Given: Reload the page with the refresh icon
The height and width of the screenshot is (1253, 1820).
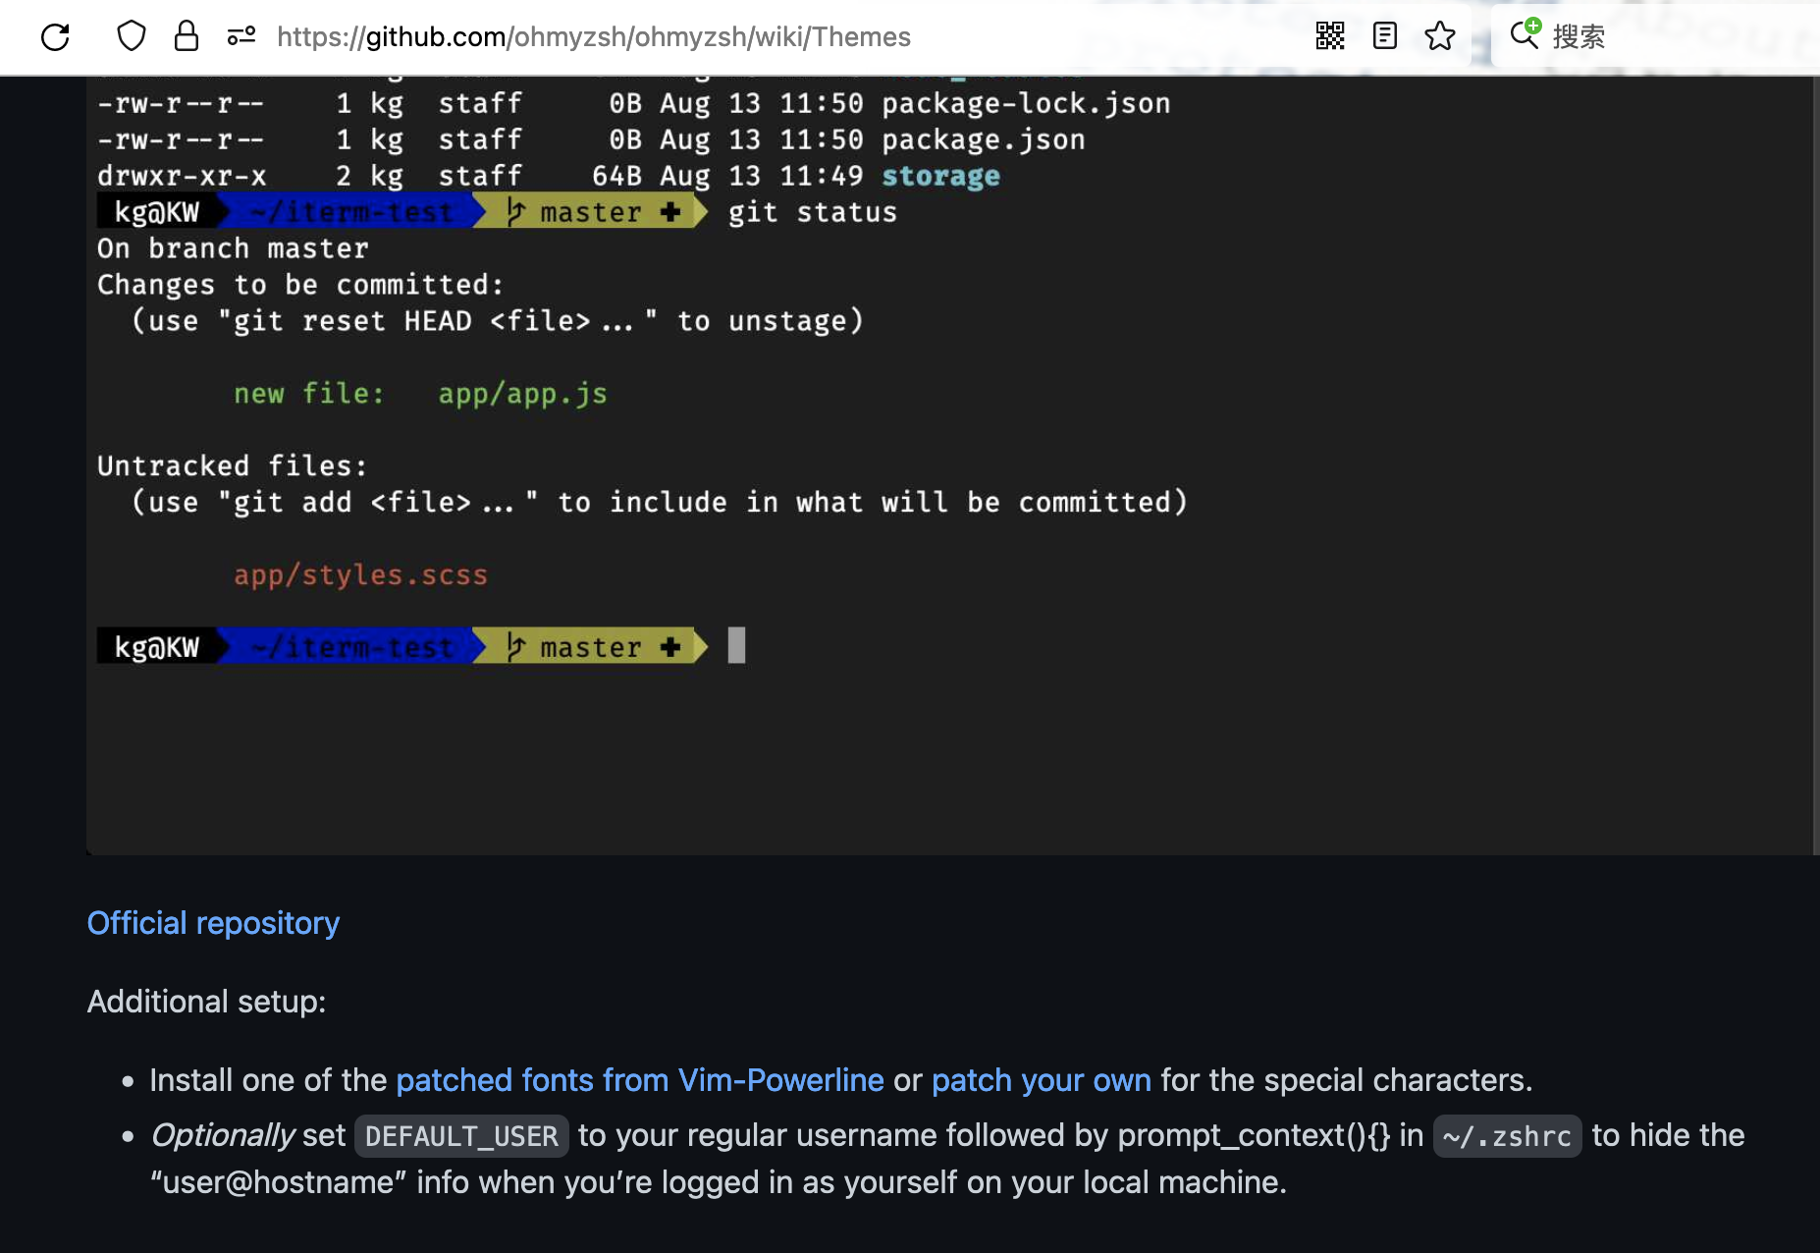Looking at the screenshot, I should coord(55,36).
